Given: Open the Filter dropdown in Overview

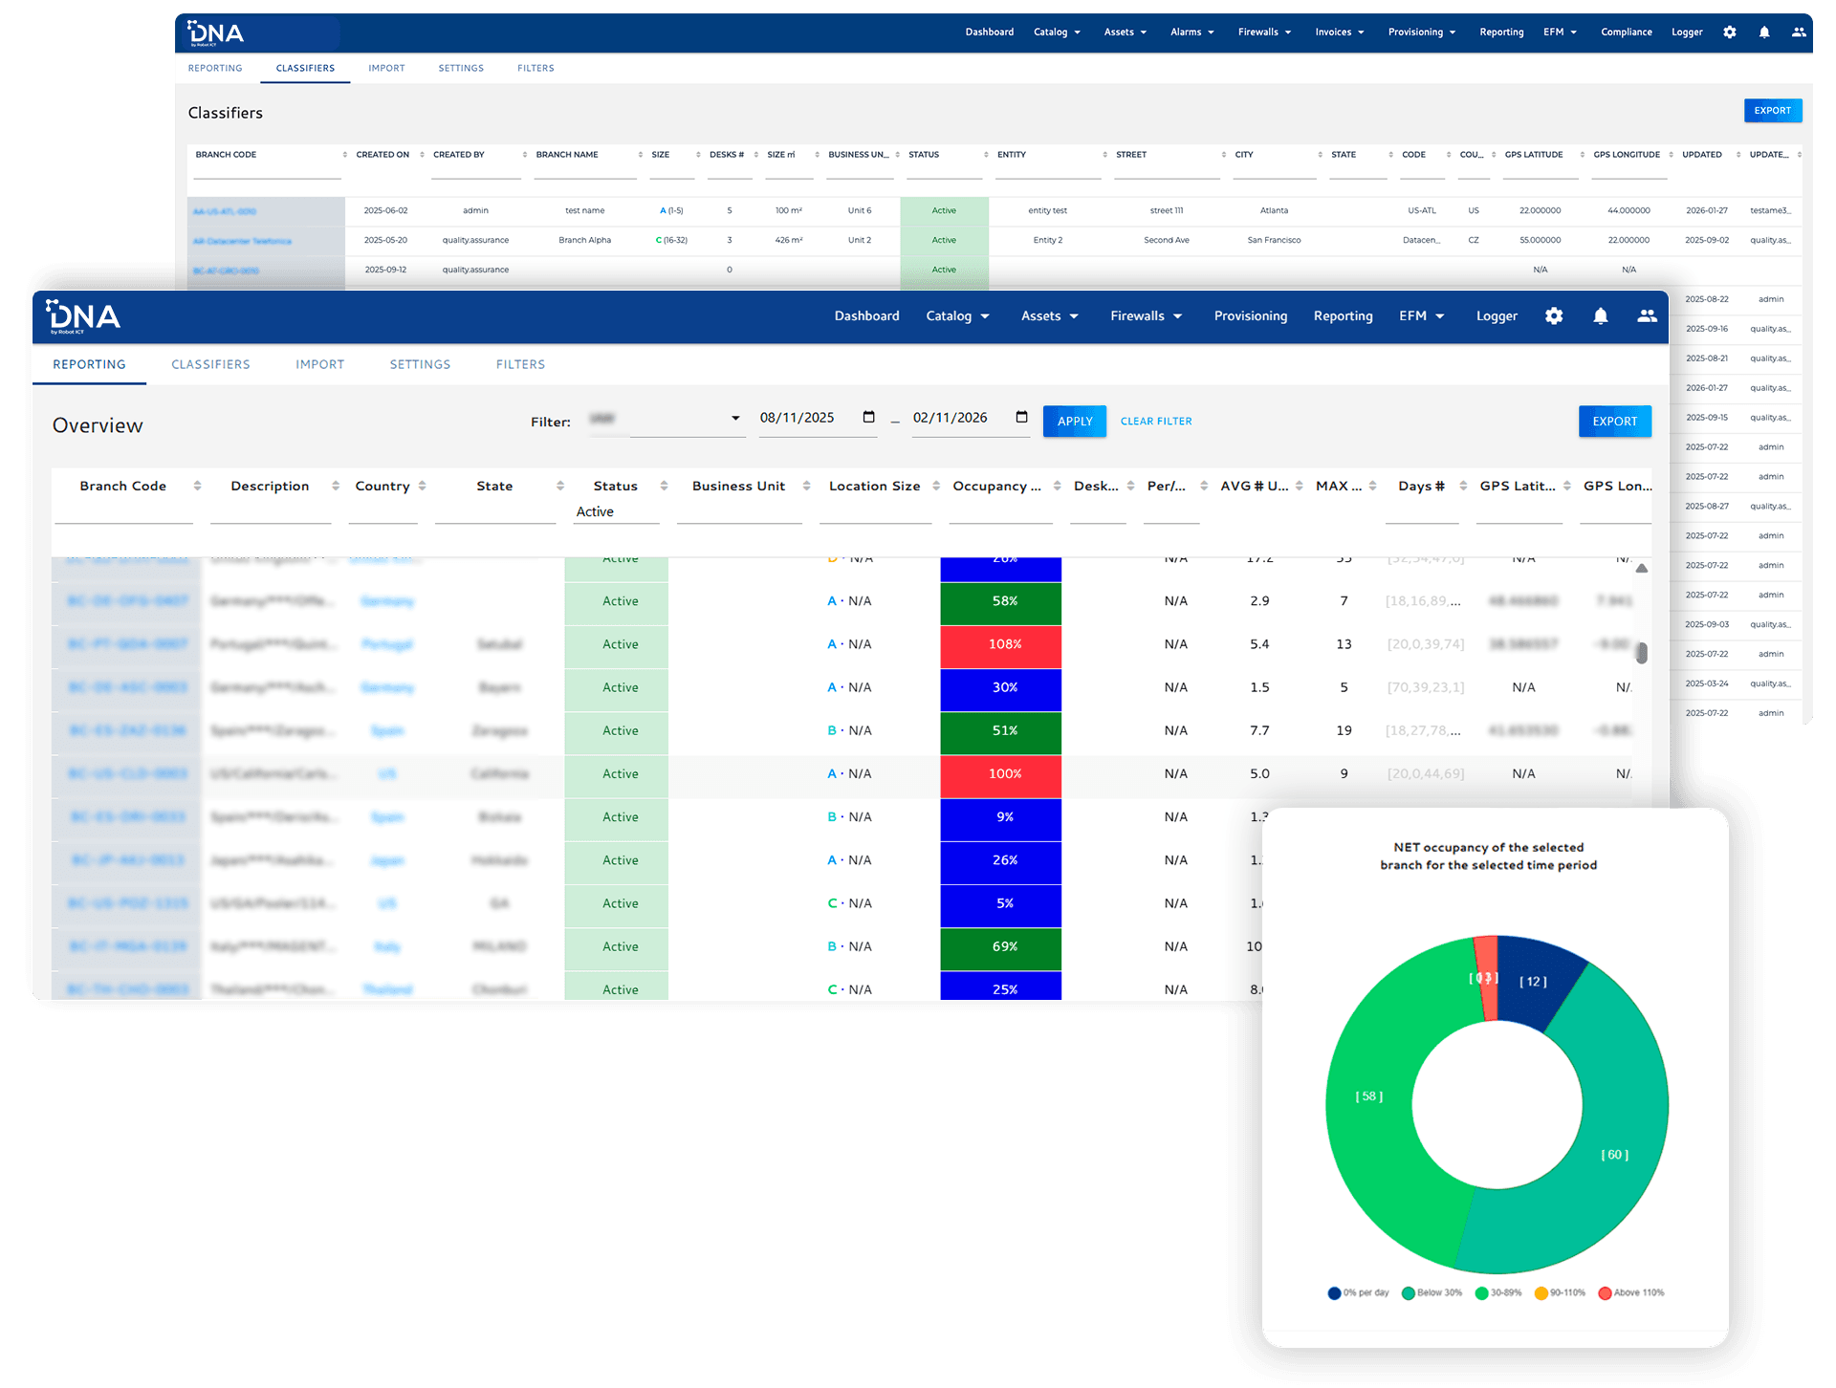Looking at the screenshot, I should [x=667, y=419].
